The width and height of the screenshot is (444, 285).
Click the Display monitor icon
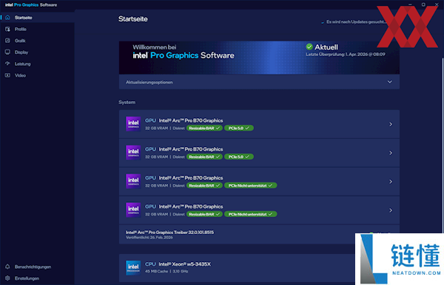(7, 52)
